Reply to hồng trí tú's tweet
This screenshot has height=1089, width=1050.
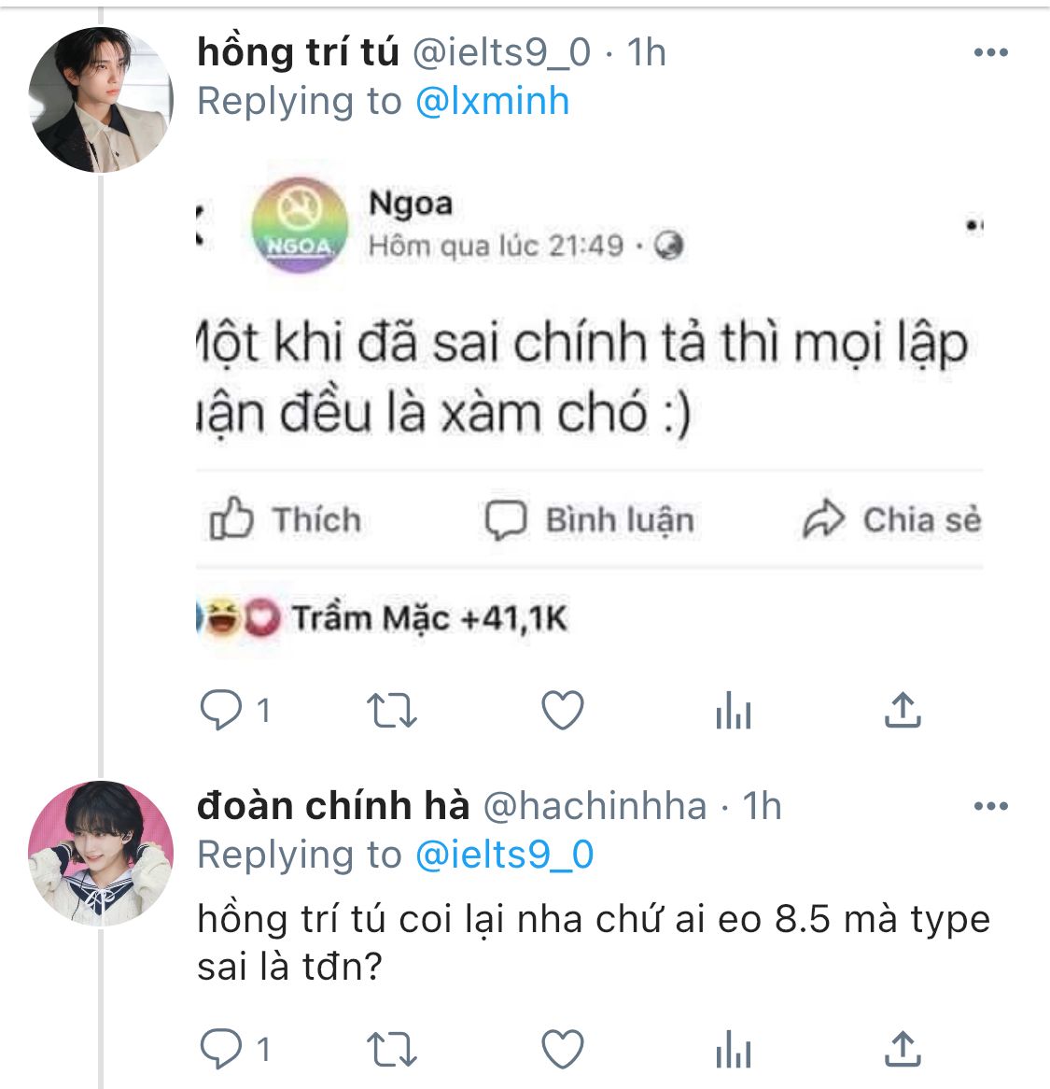tap(222, 712)
